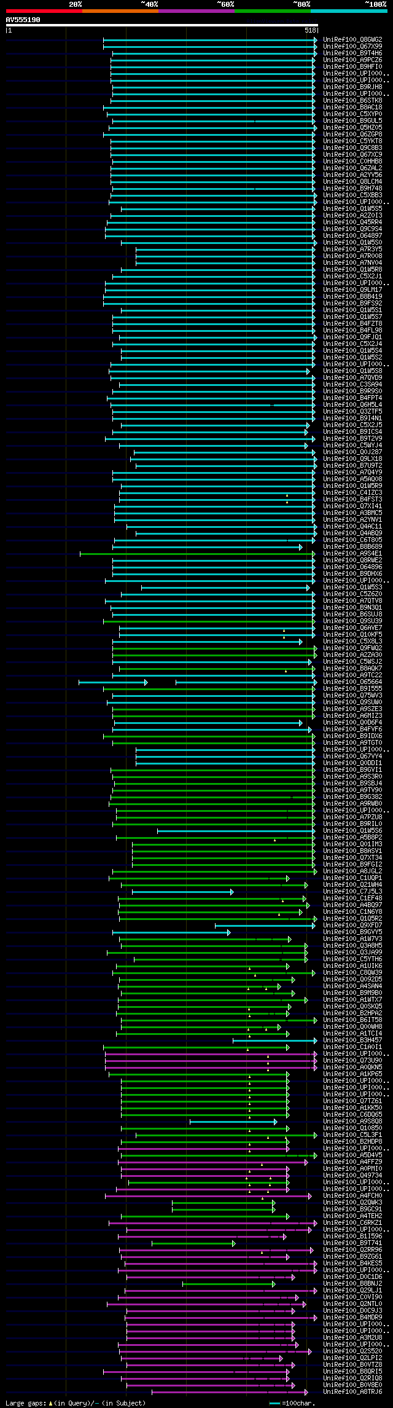
Task: Select hit label UniRef100_Q9FJQ1
Action: pos(352,337)
